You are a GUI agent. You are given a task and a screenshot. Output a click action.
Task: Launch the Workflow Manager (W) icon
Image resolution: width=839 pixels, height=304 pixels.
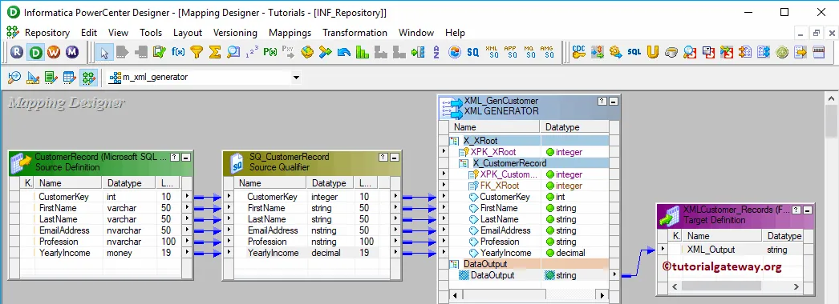54,52
